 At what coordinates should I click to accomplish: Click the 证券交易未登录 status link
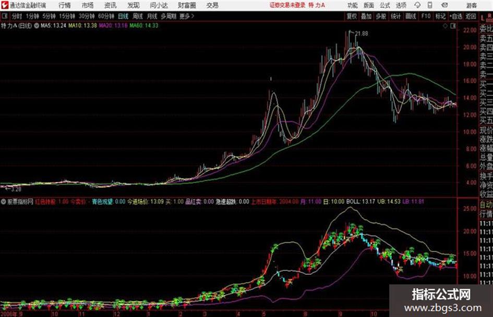point(287,5)
